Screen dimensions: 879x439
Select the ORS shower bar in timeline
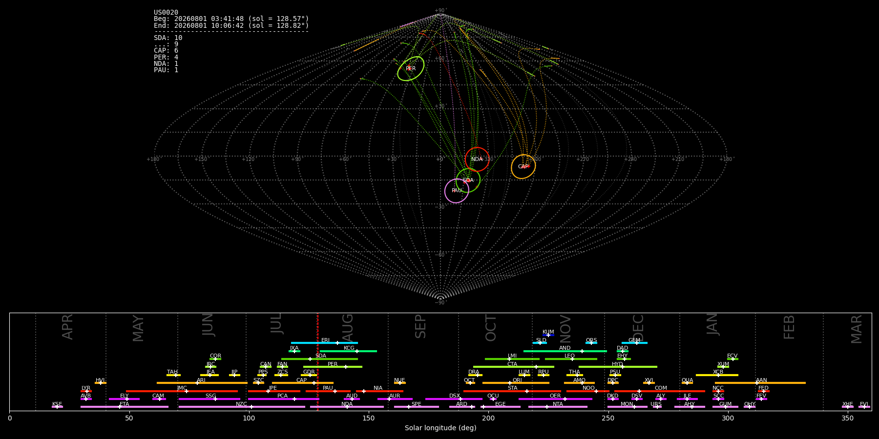[591, 343]
